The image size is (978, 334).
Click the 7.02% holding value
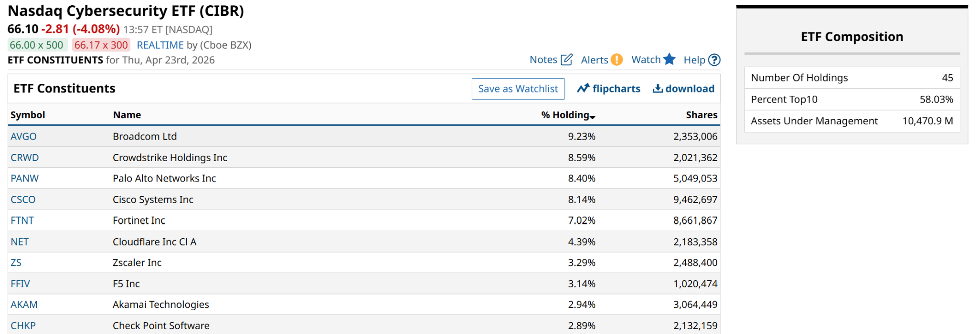coord(582,220)
